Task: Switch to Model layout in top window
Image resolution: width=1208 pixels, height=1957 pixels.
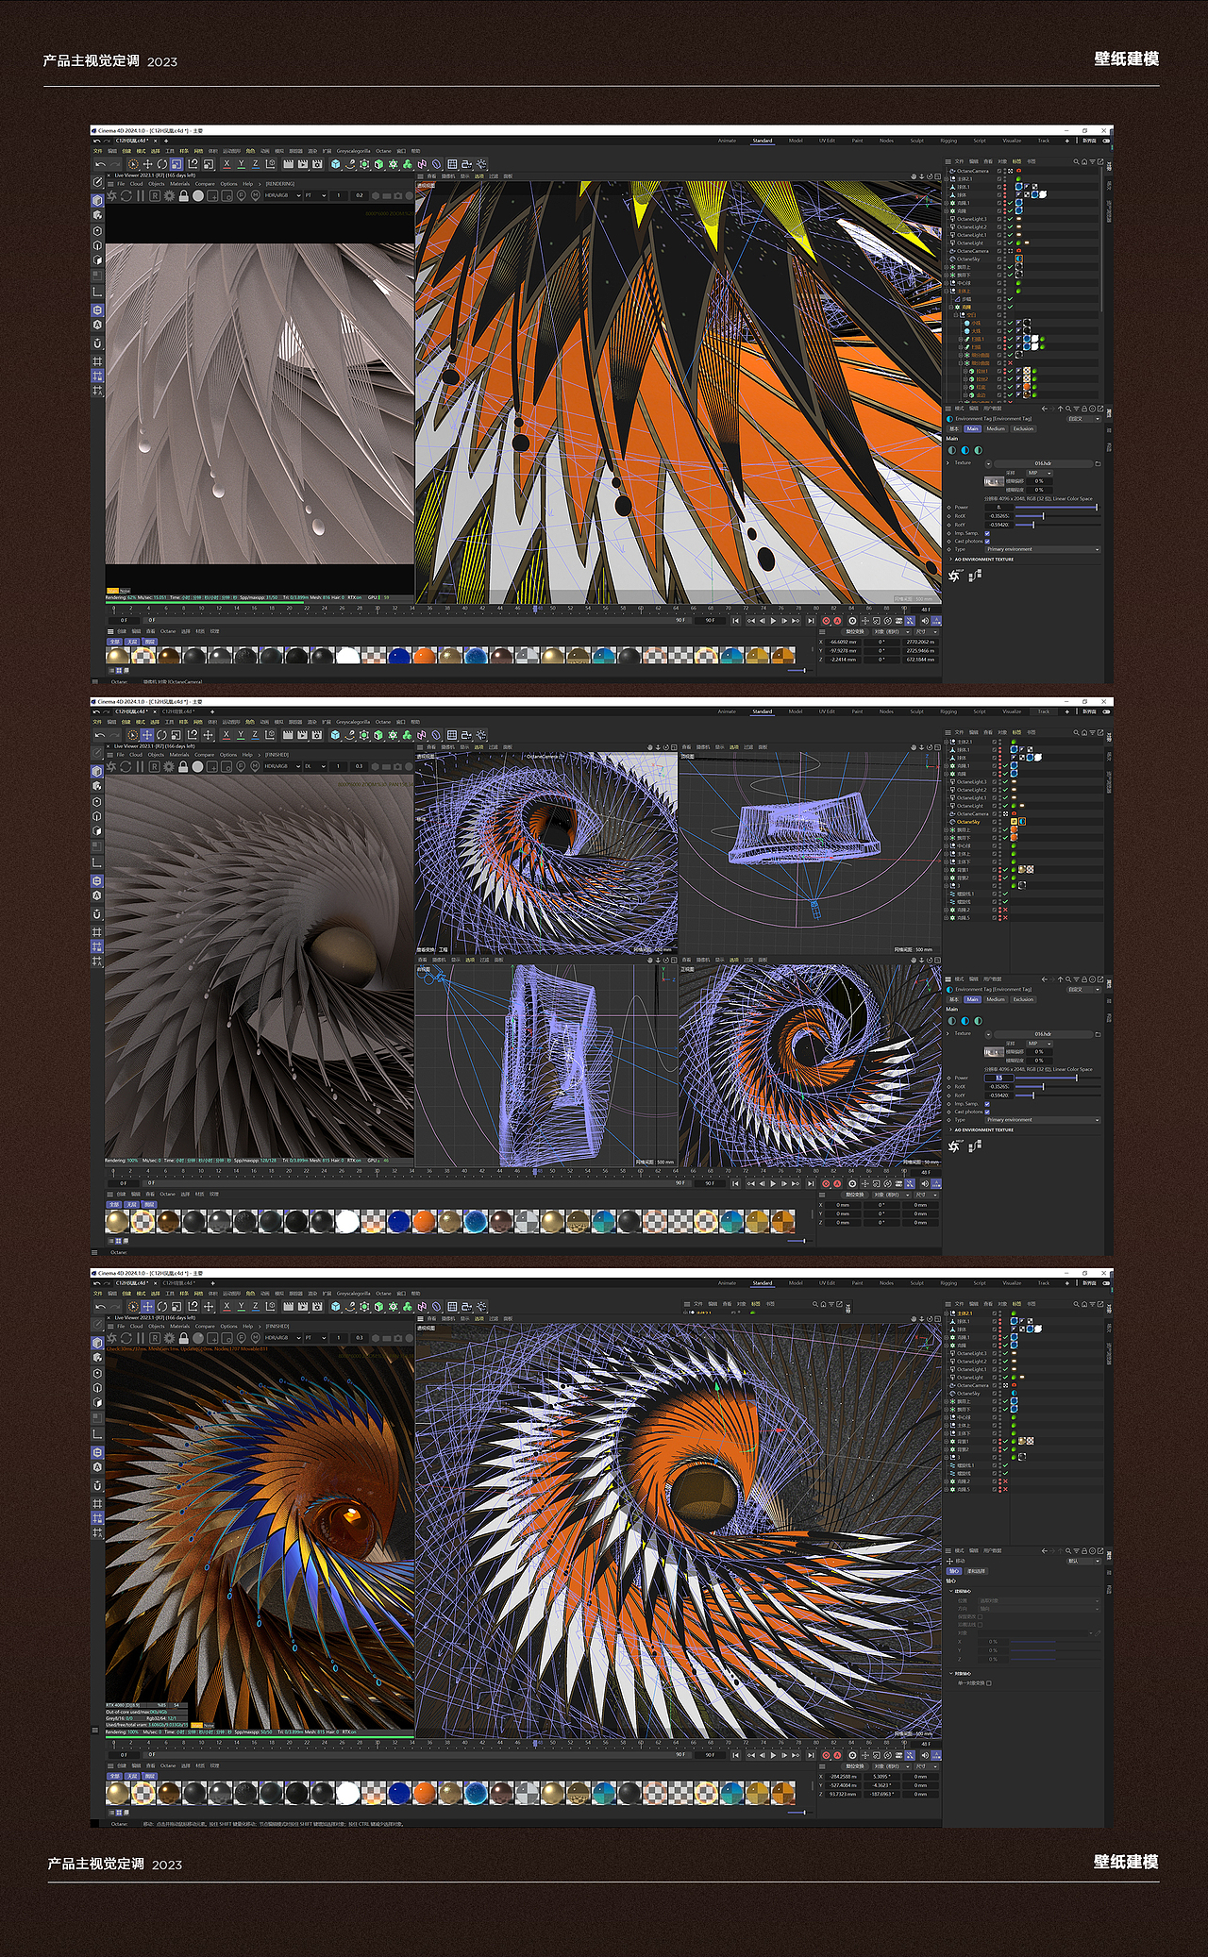Action: (796, 141)
